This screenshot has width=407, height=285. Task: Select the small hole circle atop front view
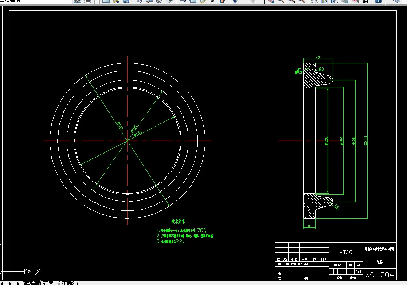tap(127, 68)
